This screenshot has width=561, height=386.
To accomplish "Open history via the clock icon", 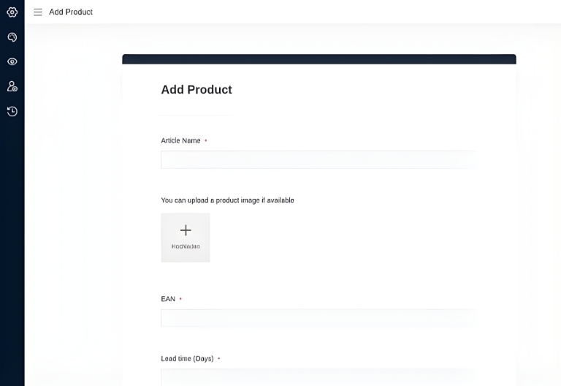I will [12, 111].
